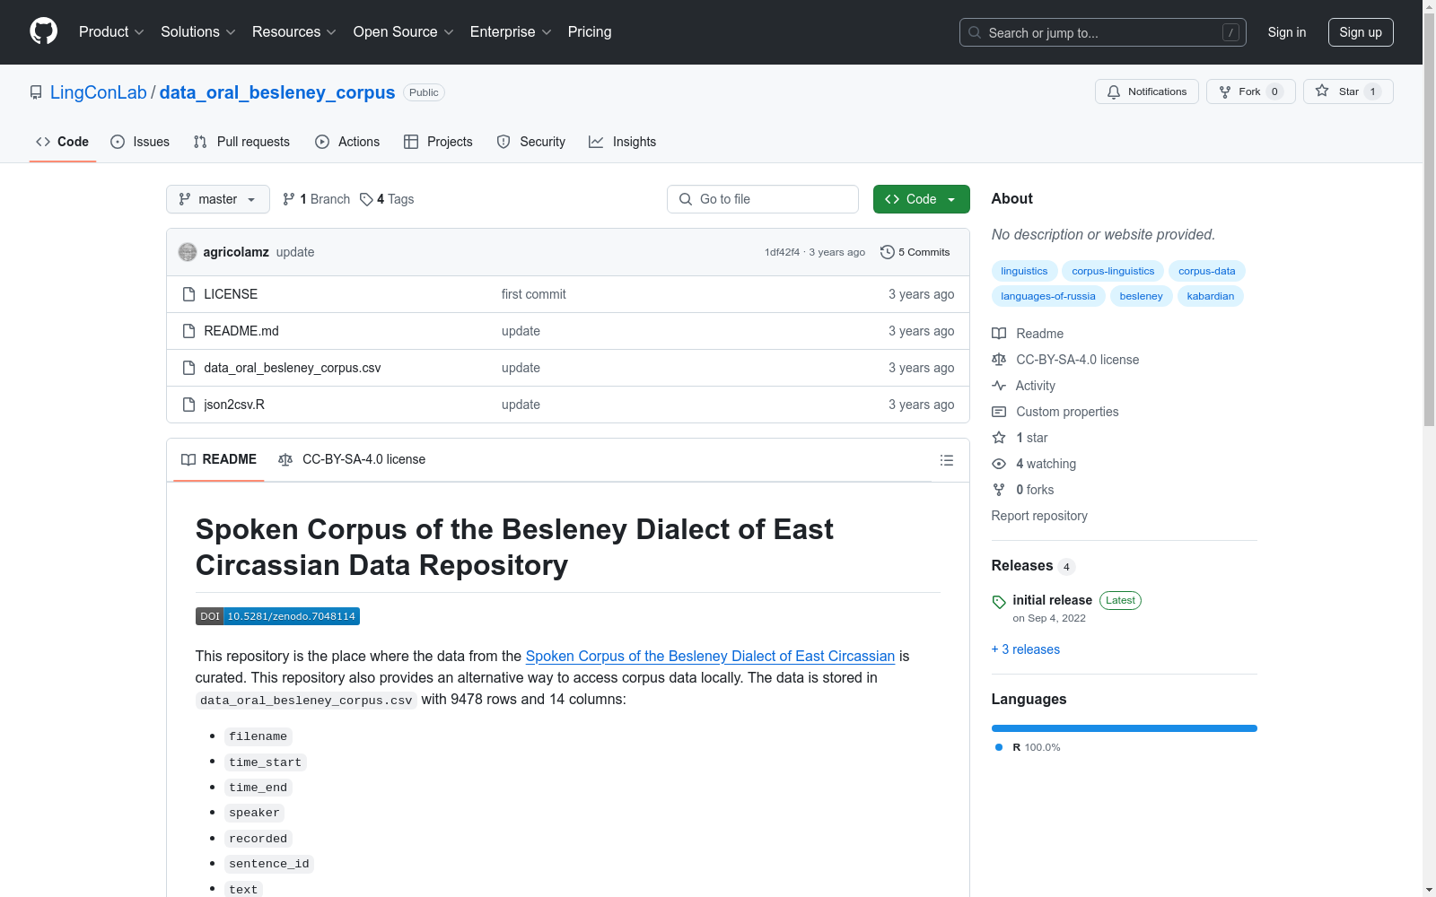
Task: Click the branch icon next to 1 Branch
Action: (289, 199)
